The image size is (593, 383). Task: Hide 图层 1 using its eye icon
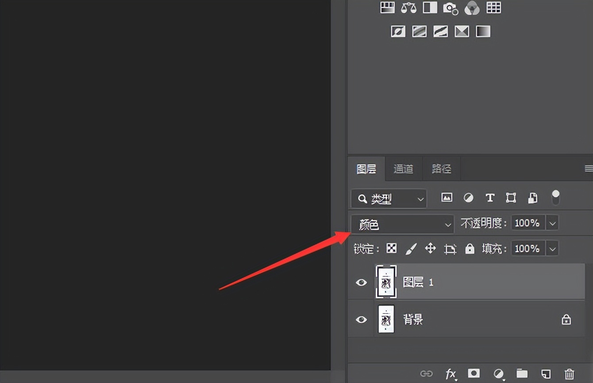click(x=362, y=282)
